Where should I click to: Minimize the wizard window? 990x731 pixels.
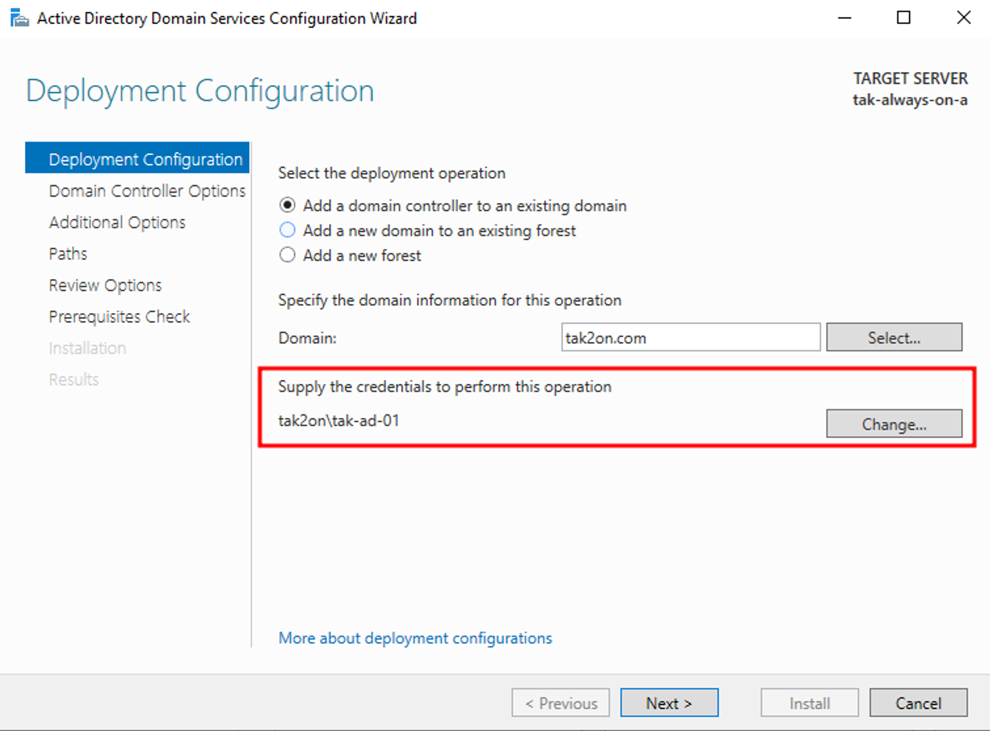point(844,18)
